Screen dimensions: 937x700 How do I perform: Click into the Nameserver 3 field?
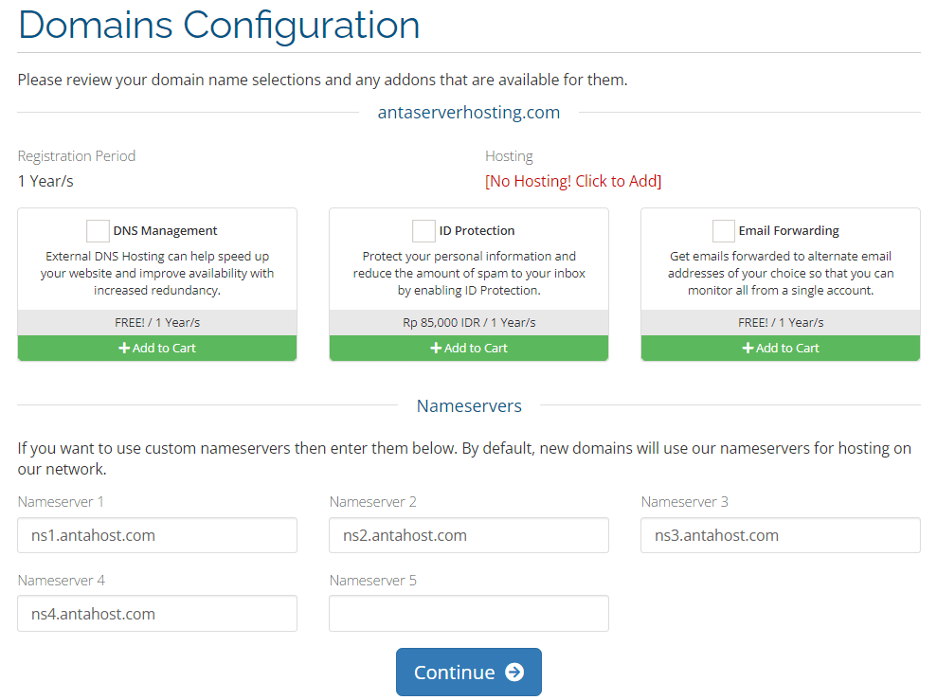click(x=781, y=535)
